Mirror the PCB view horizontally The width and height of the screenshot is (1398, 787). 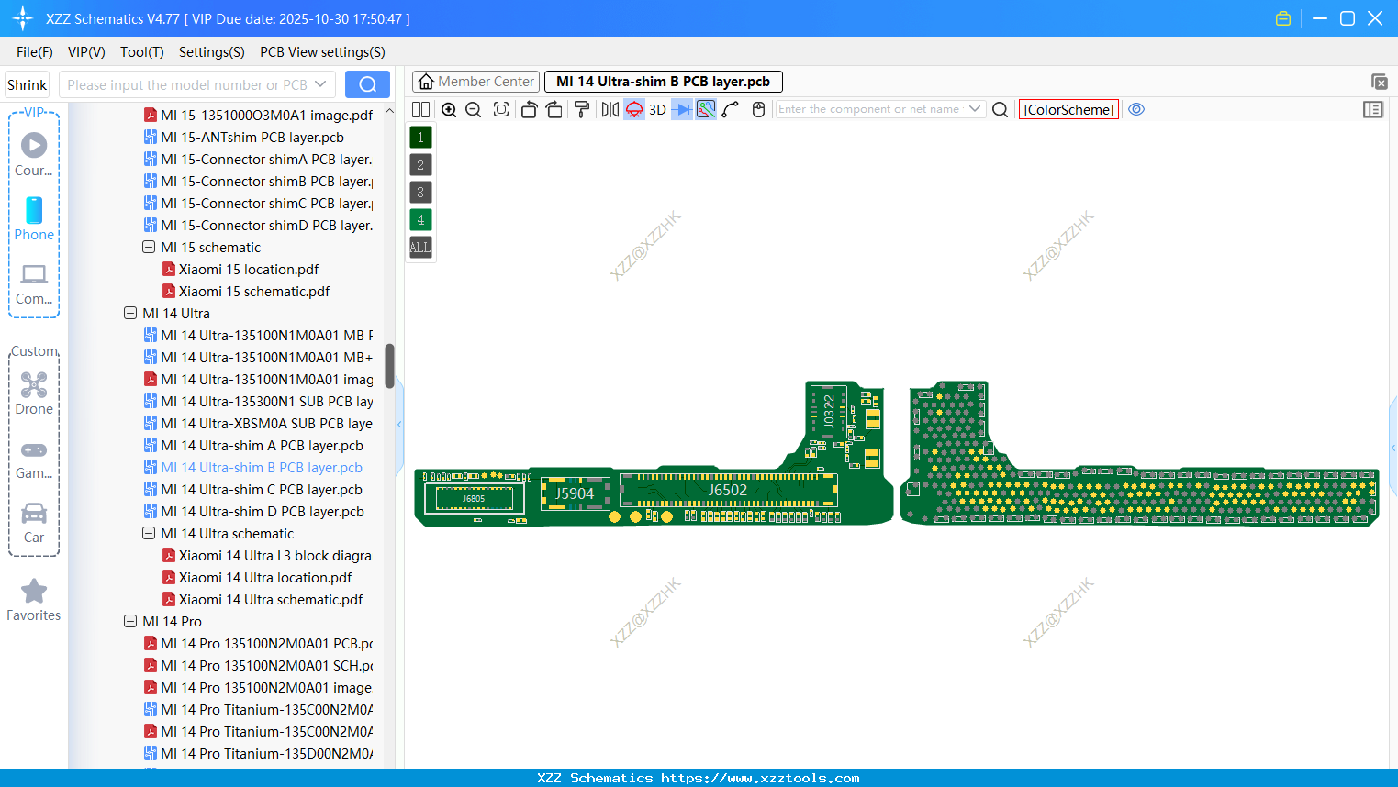tap(609, 109)
